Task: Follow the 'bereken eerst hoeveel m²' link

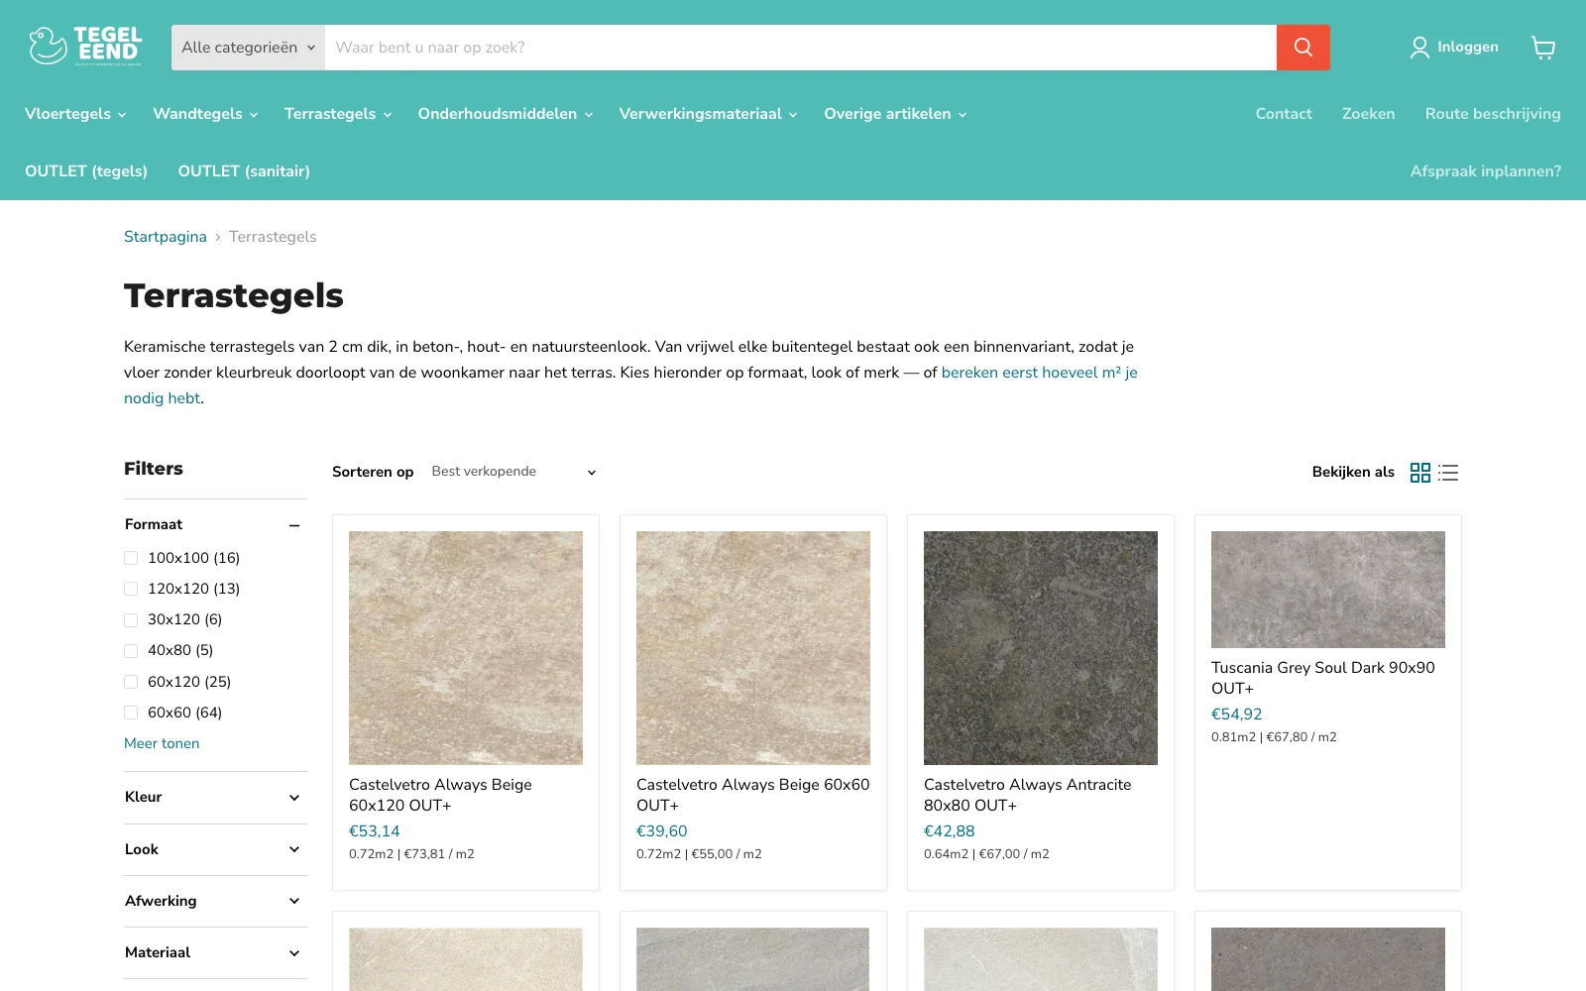Action: (1039, 373)
